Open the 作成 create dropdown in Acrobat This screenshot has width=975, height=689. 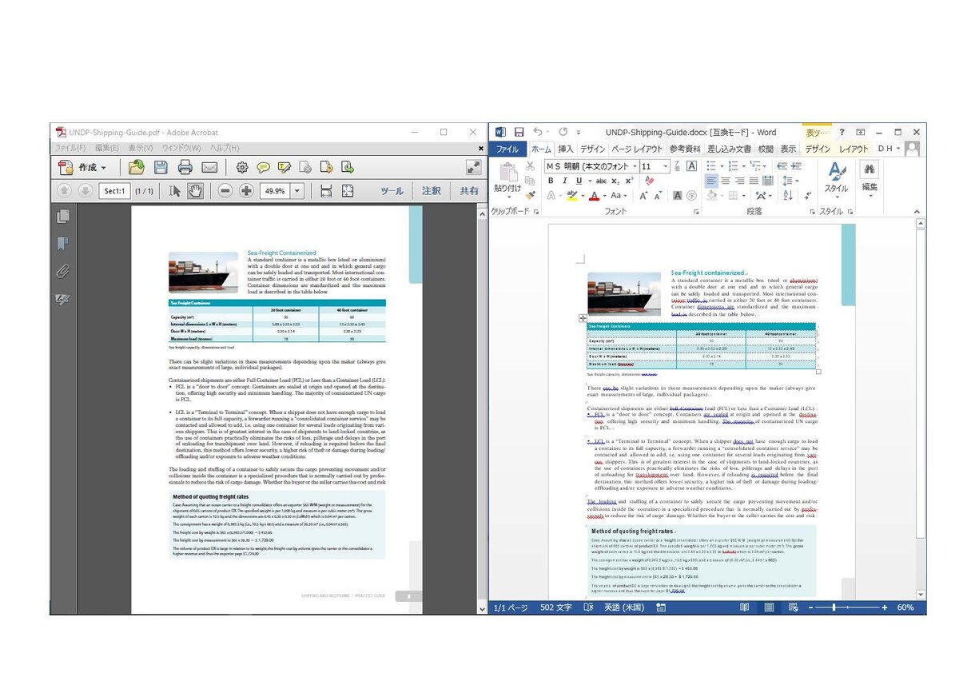[92, 167]
